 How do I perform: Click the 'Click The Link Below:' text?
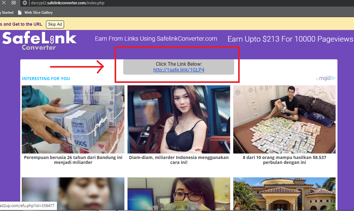point(179,64)
